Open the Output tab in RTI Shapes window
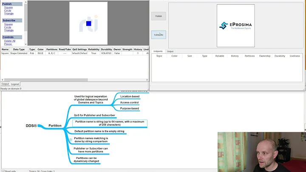This screenshot has height=172, width=306. [5, 84]
